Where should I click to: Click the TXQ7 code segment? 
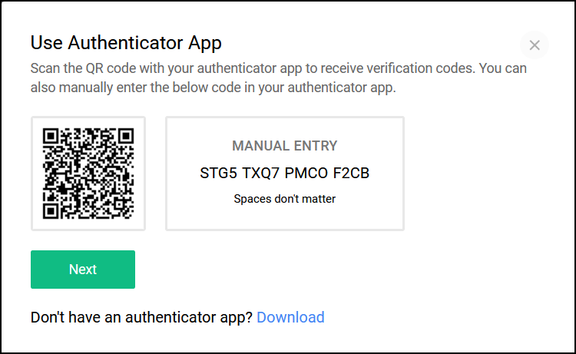click(261, 173)
